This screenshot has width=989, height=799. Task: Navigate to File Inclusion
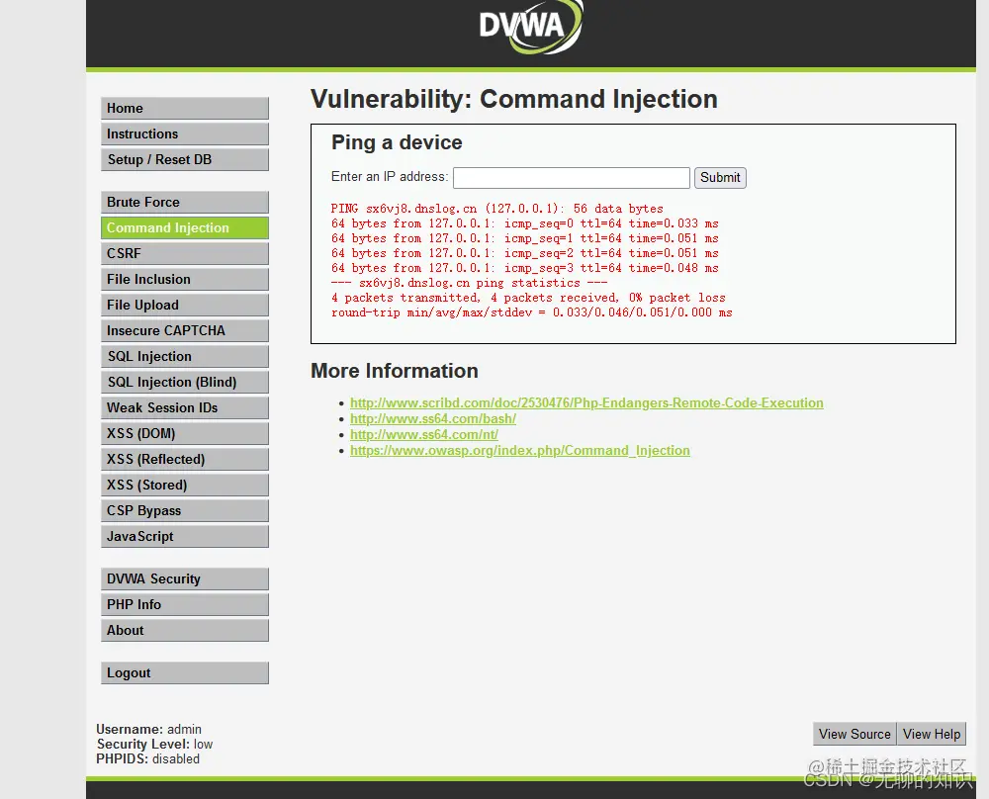(185, 280)
